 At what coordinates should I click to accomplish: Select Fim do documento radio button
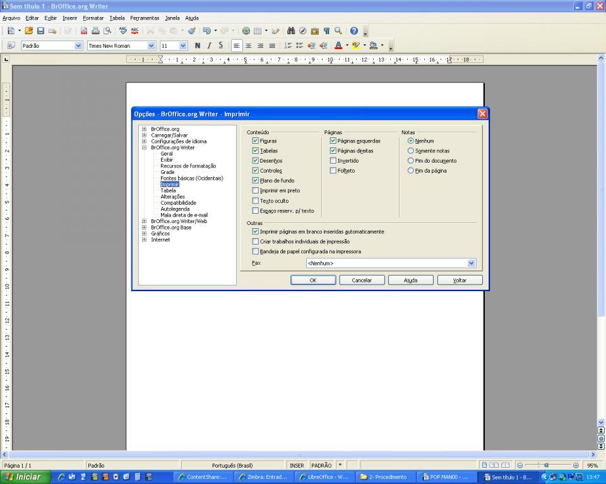pos(411,161)
